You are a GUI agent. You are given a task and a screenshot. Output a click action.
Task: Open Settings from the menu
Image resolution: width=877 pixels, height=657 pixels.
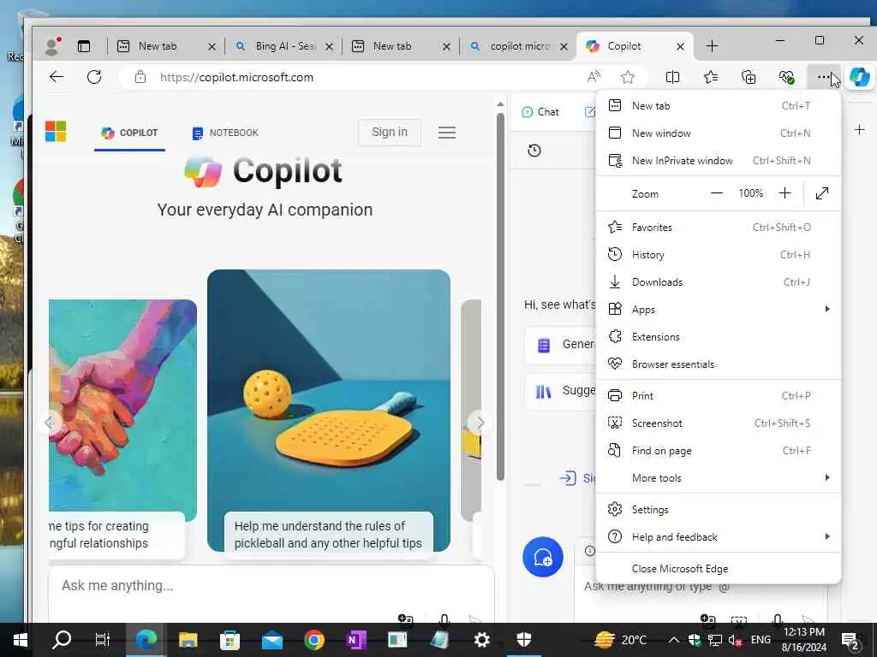click(719, 510)
